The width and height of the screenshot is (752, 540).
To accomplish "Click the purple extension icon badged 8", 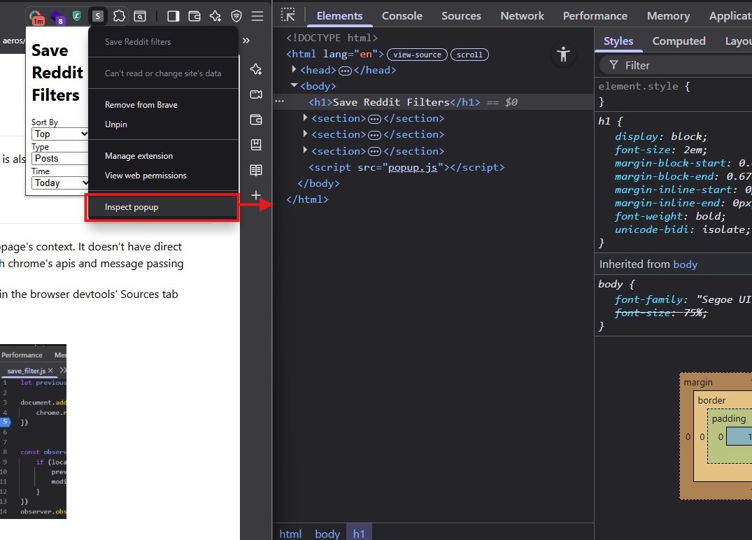I will click(57, 17).
